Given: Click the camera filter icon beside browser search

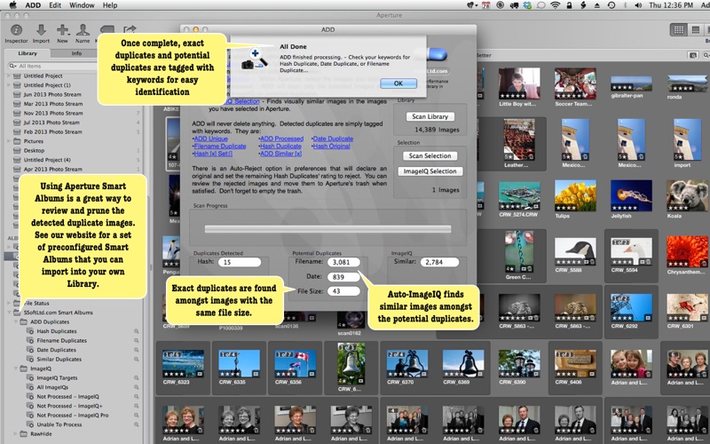Looking at the screenshot, I should point(693,55).
